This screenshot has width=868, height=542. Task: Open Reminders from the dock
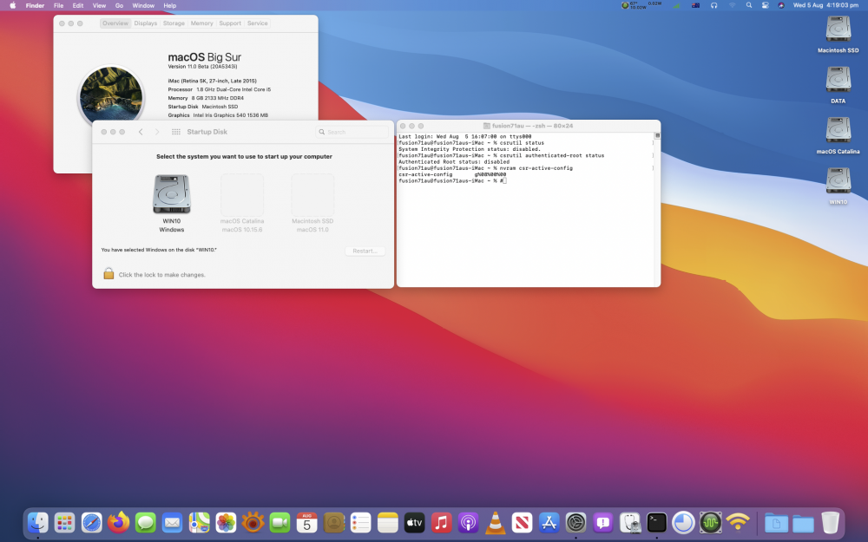pyautogui.click(x=360, y=522)
